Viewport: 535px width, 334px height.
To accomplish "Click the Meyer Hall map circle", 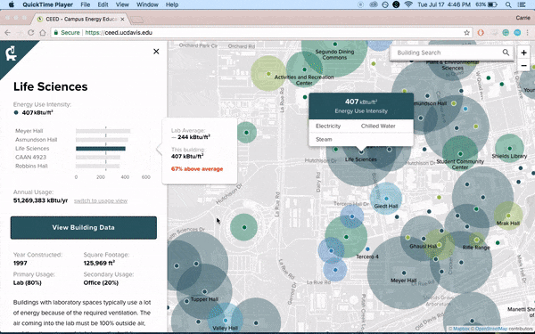I will [x=404, y=273].
